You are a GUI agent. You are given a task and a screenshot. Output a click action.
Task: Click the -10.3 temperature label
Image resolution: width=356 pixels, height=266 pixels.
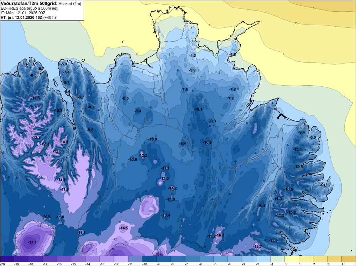point(58,111)
